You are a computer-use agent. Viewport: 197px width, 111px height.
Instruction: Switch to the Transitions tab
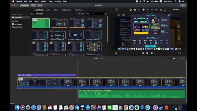point(78,10)
